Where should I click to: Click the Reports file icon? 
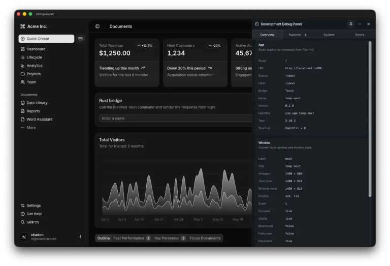point(23,111)
